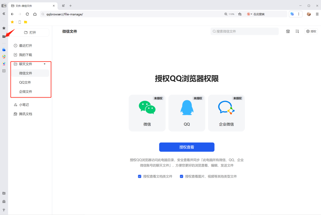The height and width of the screenshot is (215, 321).
Task: Go to the browser home page
Action: pos(35,14)
